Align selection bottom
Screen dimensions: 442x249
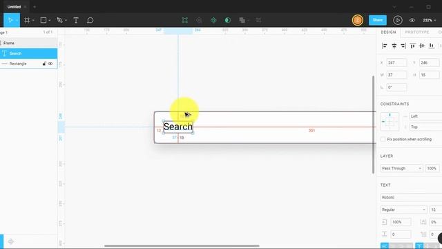431,46
